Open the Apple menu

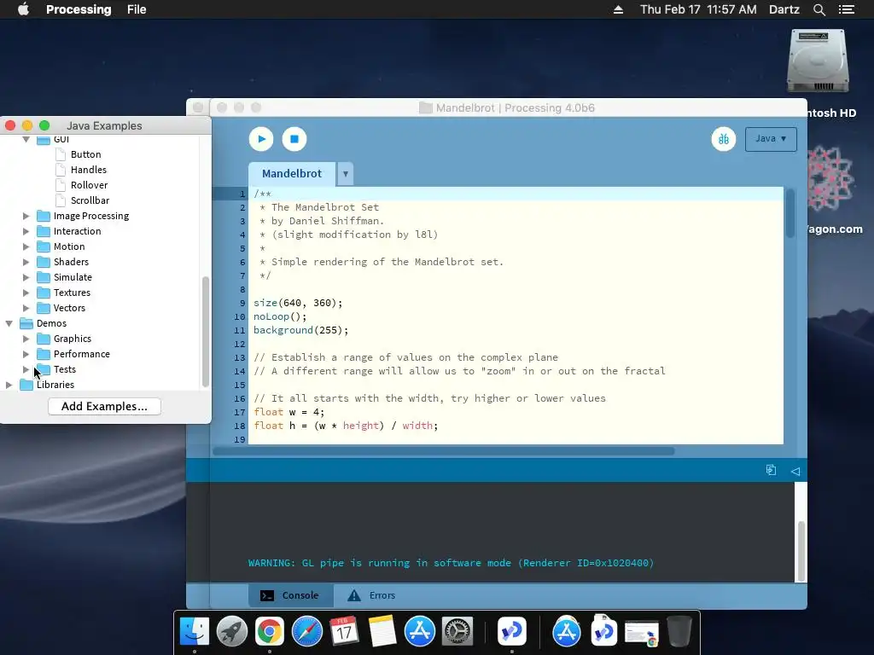tap(23, 9)
